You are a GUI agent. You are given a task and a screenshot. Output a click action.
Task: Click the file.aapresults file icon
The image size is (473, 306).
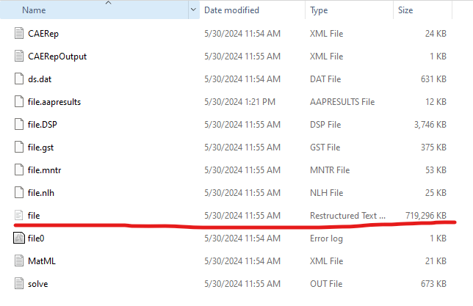pyautogui.click(x=20, y=101)
